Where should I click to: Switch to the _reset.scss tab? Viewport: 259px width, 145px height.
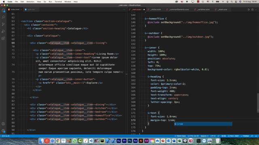pyautogui.click(x=222, y=10)
